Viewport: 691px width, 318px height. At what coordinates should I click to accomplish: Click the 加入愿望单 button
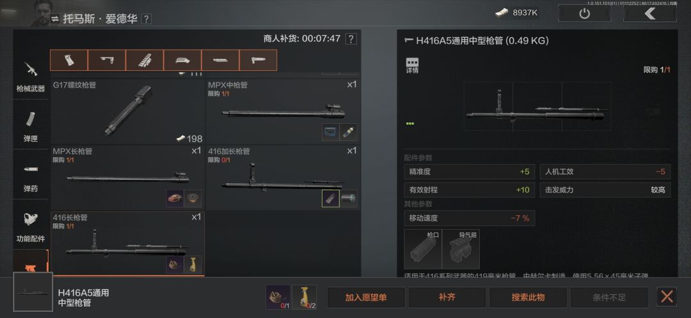coord(366,298)
